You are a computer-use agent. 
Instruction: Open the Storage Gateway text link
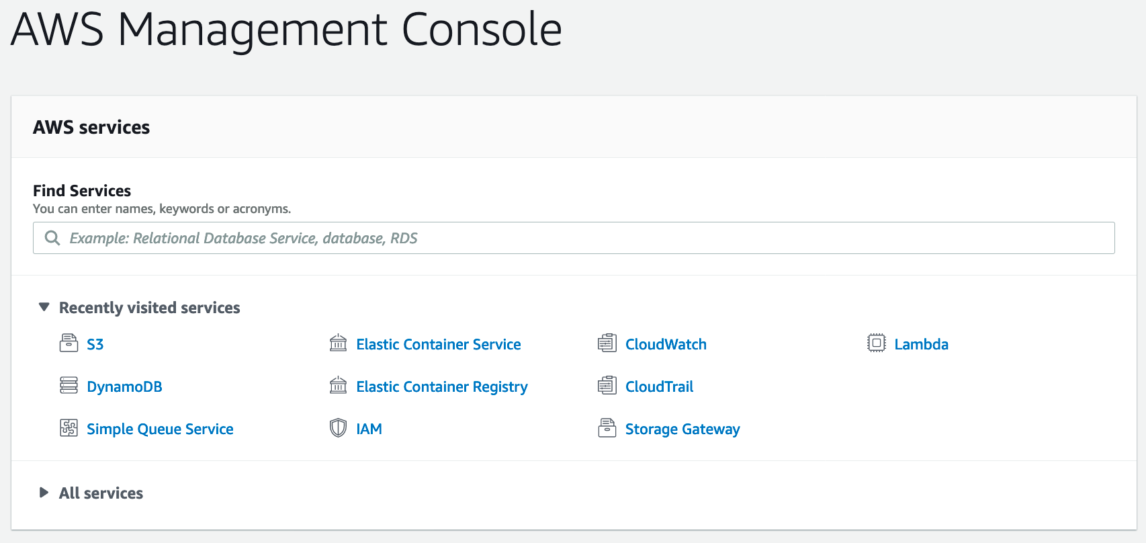(x=682, y=429)
